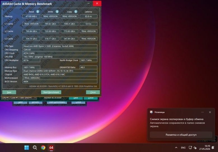Click Start Benchmark button in front window
218x152 pixels.
point(51,92)
